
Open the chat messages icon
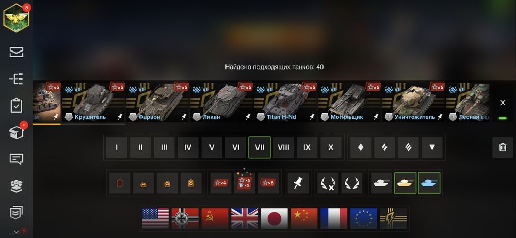[16, 159]
